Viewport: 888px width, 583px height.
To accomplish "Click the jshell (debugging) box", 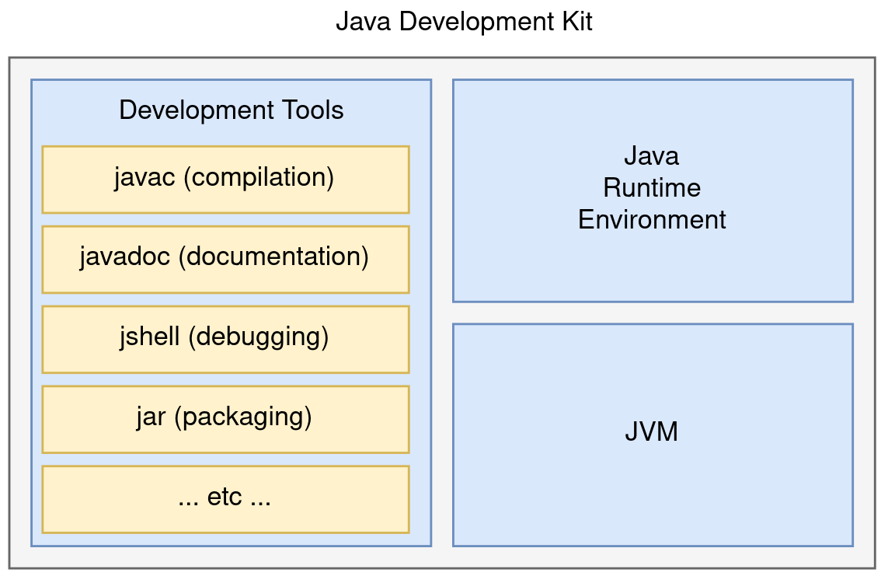I will click(225, 339).
